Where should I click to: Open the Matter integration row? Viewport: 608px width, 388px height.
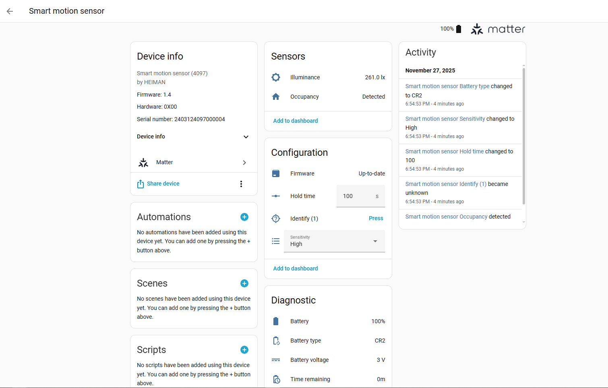(193, 163)
